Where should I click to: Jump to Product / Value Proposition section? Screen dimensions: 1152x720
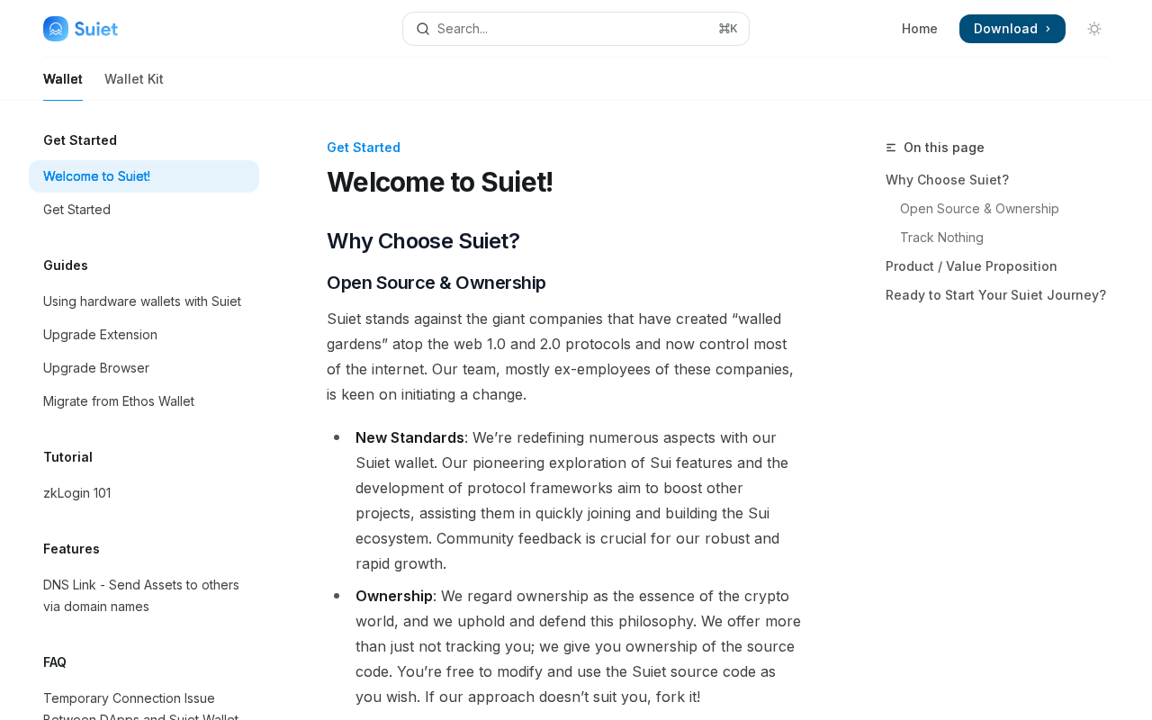coord(971,266)
